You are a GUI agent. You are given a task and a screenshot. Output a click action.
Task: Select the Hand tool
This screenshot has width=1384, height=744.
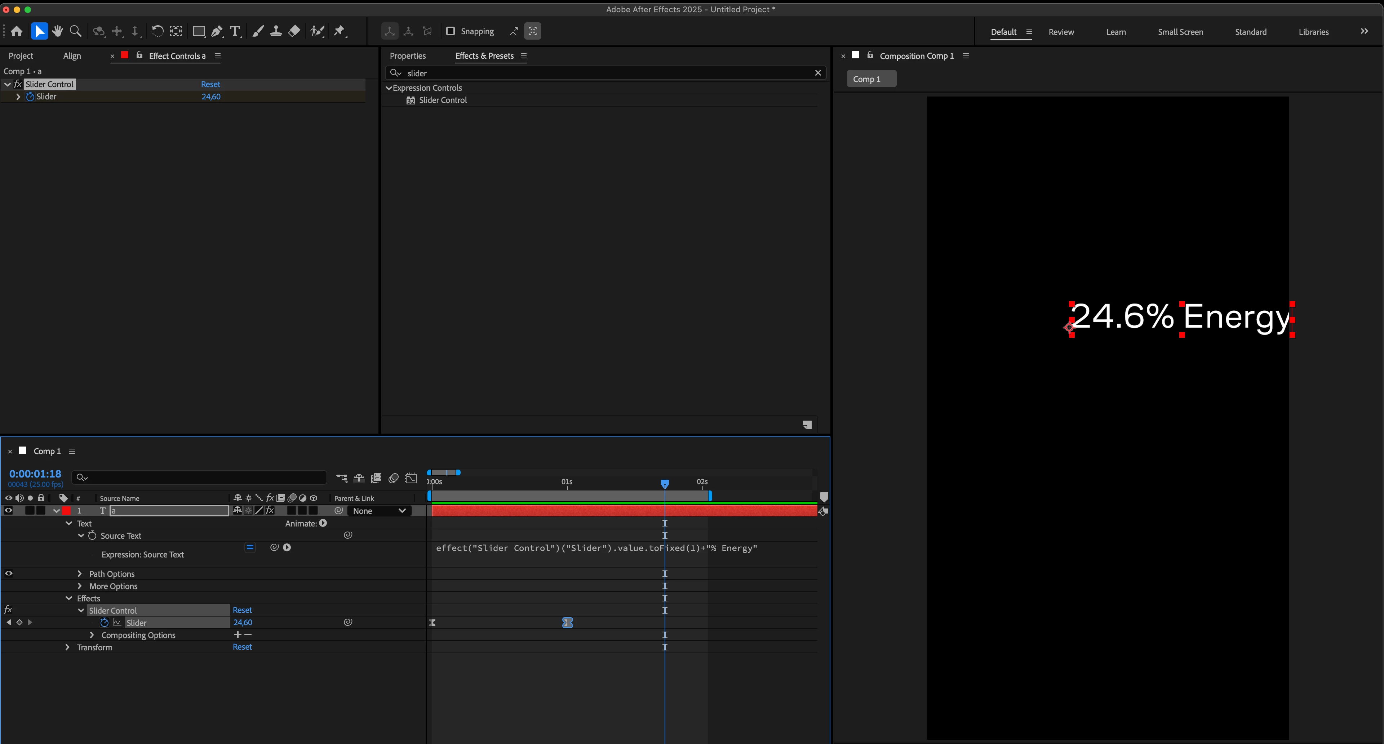point(58,32)
